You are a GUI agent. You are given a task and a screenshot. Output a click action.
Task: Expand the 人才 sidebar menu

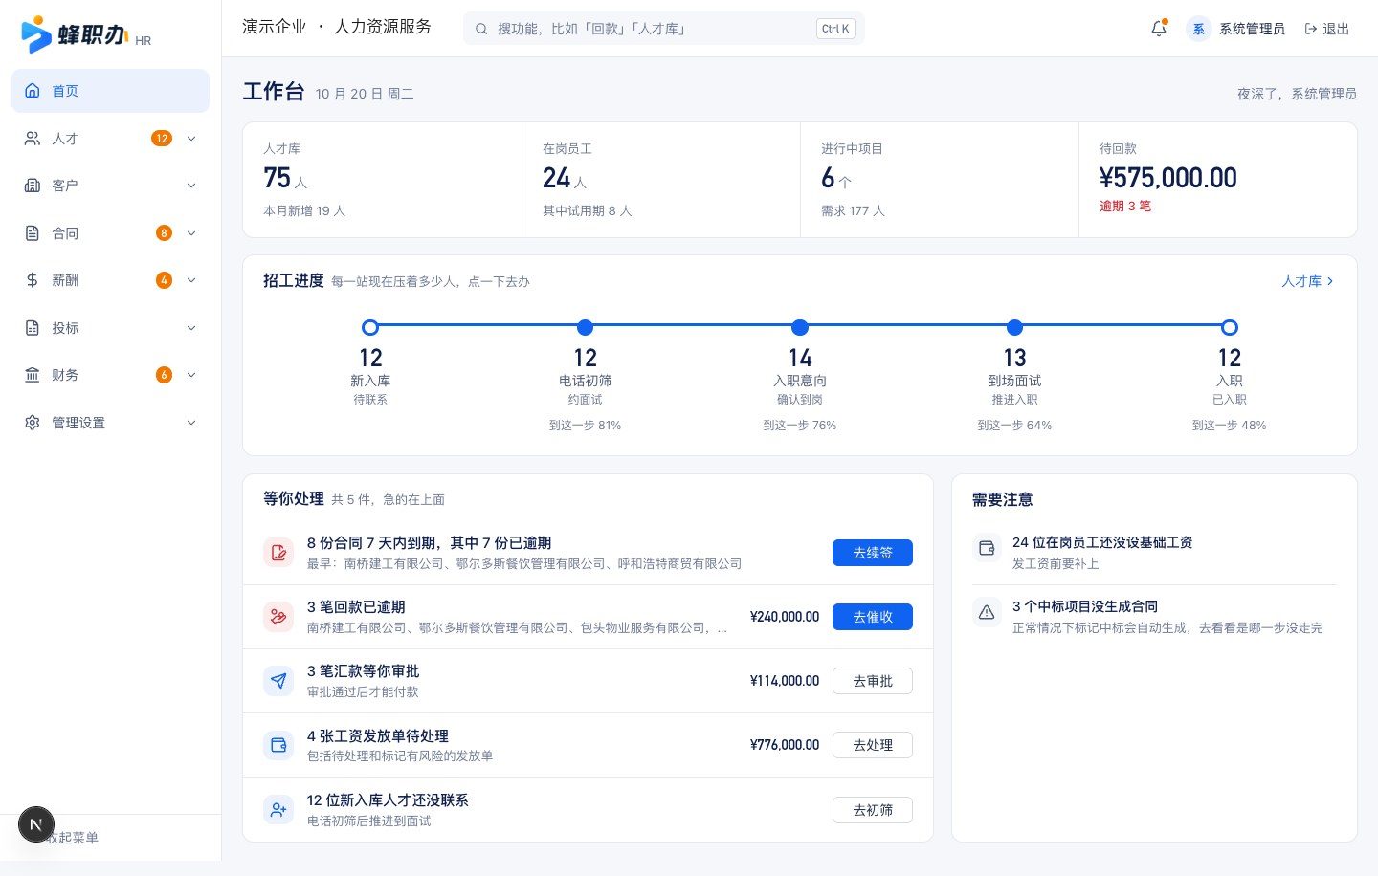point(110,139)
